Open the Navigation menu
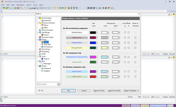176x107 pixels. coord(21,5)
